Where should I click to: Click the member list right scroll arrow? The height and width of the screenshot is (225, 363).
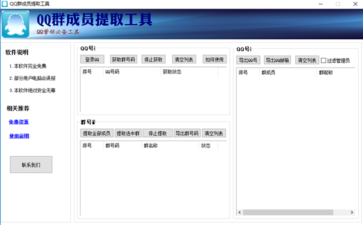[352, 212]
